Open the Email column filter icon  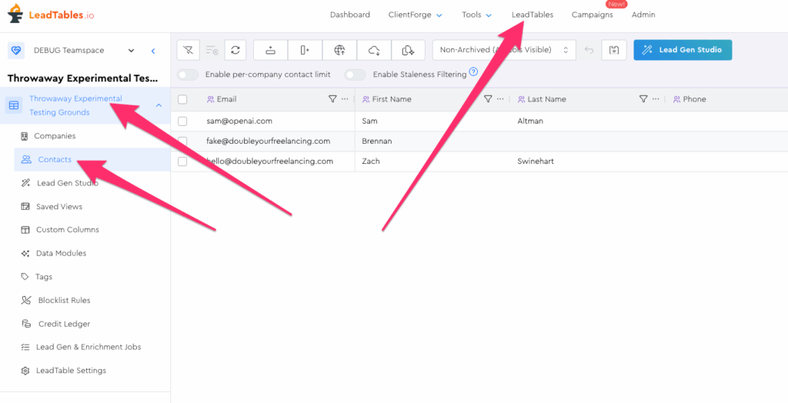point(332,99)
